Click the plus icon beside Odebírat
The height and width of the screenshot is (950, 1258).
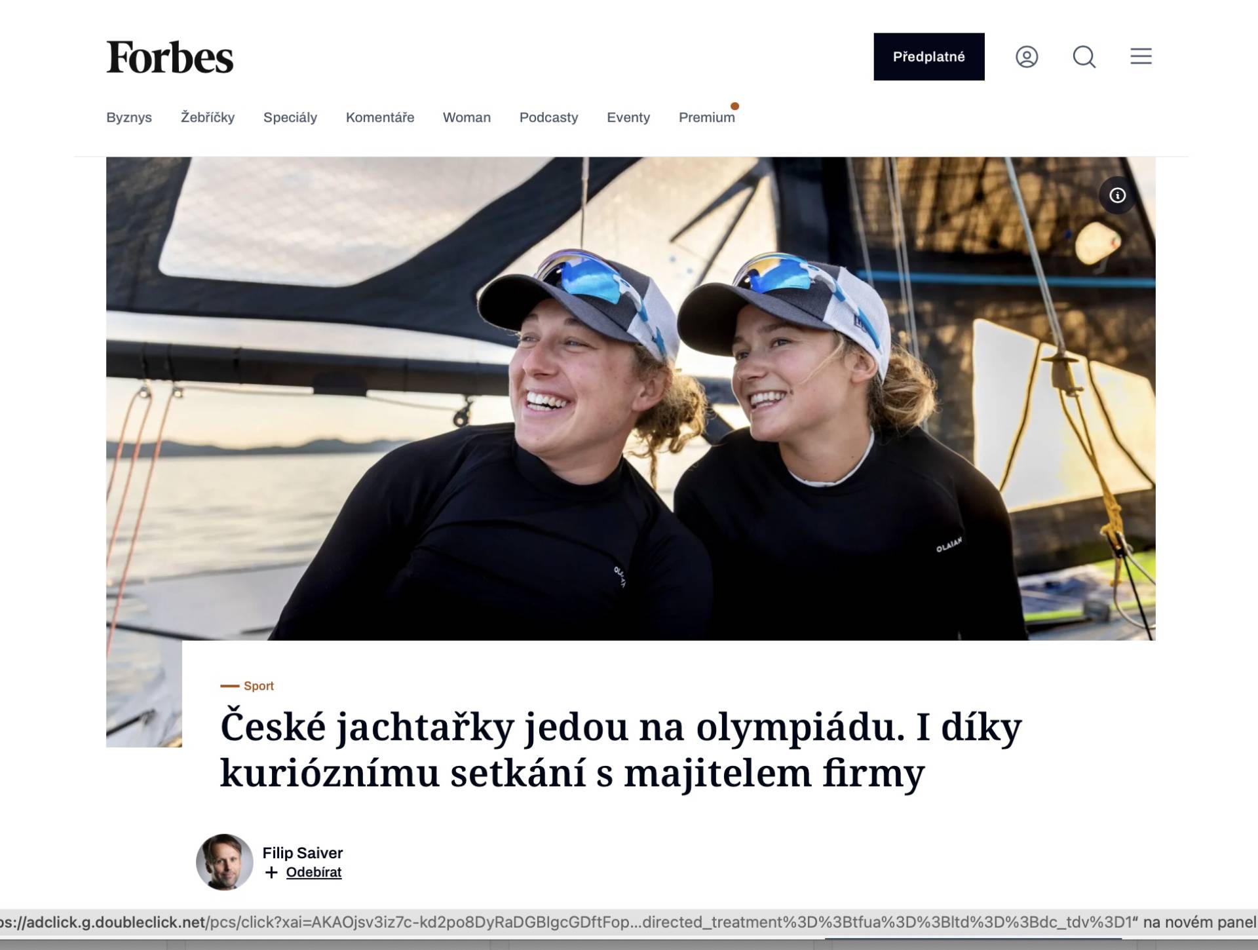(x=271, y=873)
